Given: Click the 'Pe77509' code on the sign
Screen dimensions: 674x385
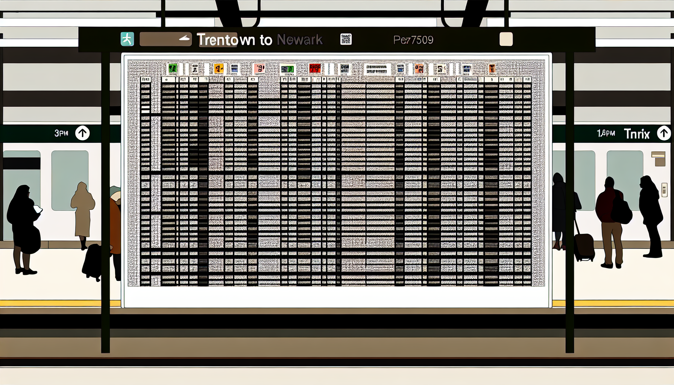Looking at the screenshot, I should (x=413, y=40).
